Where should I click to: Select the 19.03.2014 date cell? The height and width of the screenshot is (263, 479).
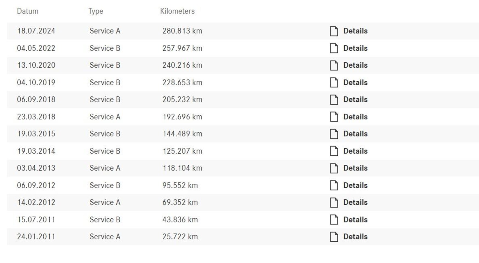[36, 151]
